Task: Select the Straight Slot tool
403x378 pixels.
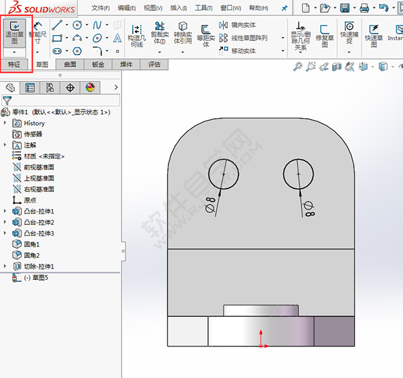Action: coord(57,51)
